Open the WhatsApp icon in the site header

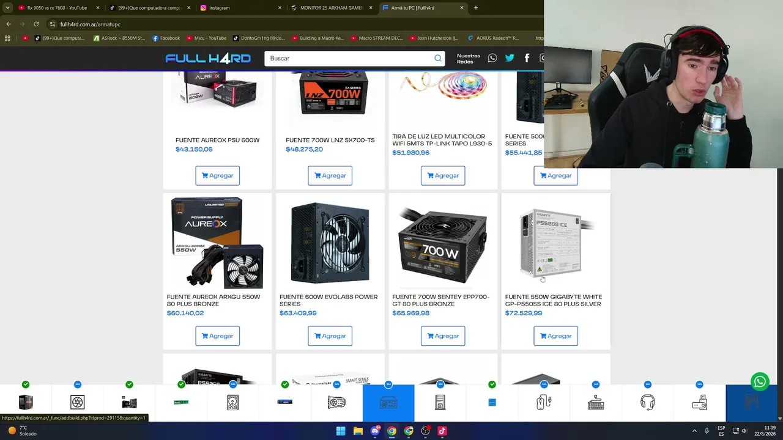tap(492, 58)
